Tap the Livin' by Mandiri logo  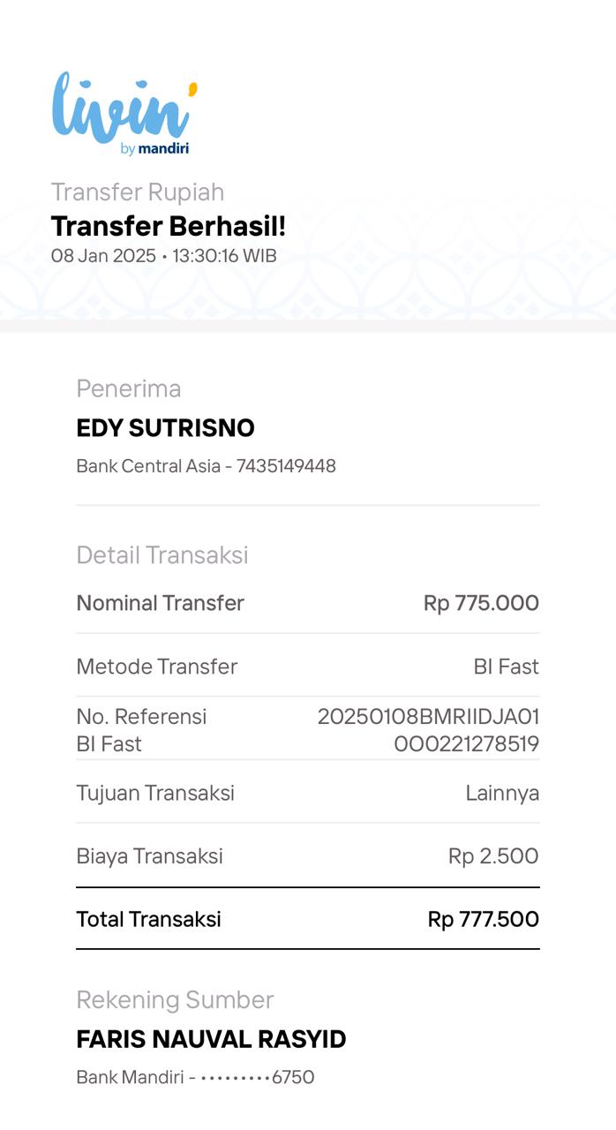click(124, 113)
